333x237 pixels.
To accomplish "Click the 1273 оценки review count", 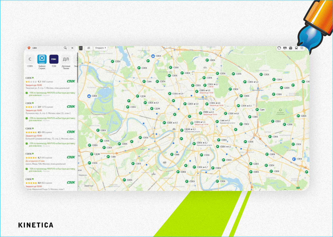I will [x=47, y=107].
